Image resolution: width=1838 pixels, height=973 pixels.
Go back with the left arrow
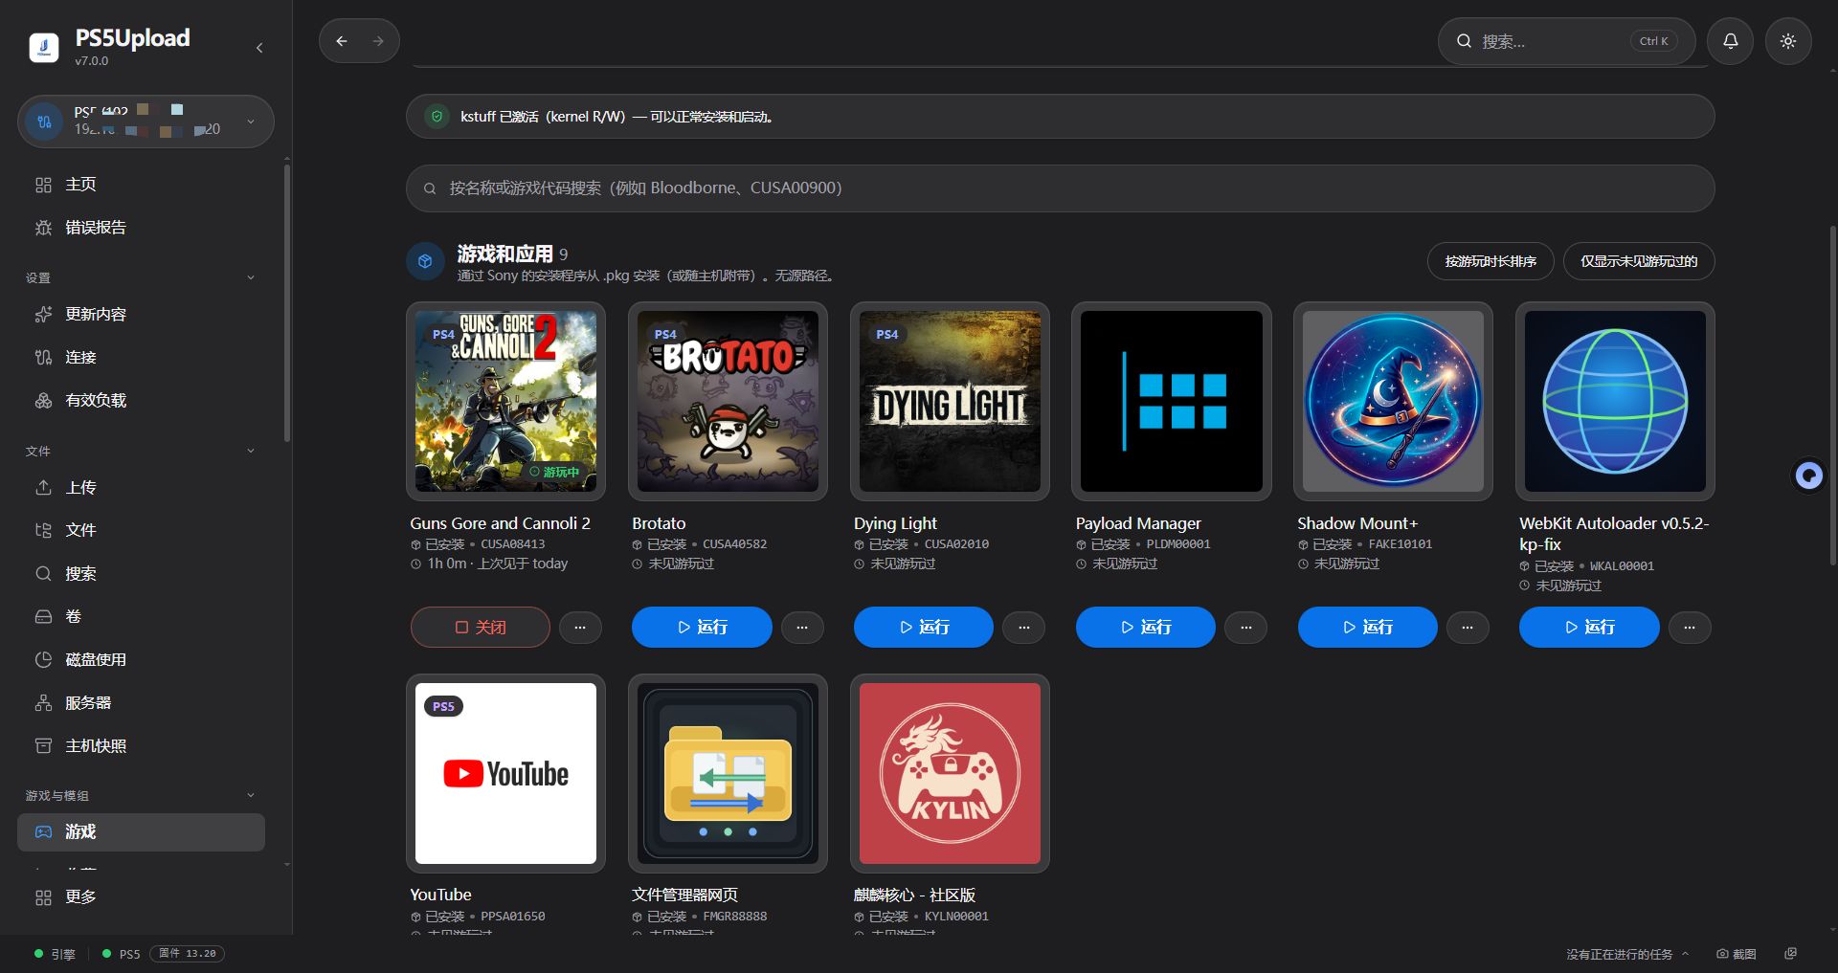pos(342,41)
